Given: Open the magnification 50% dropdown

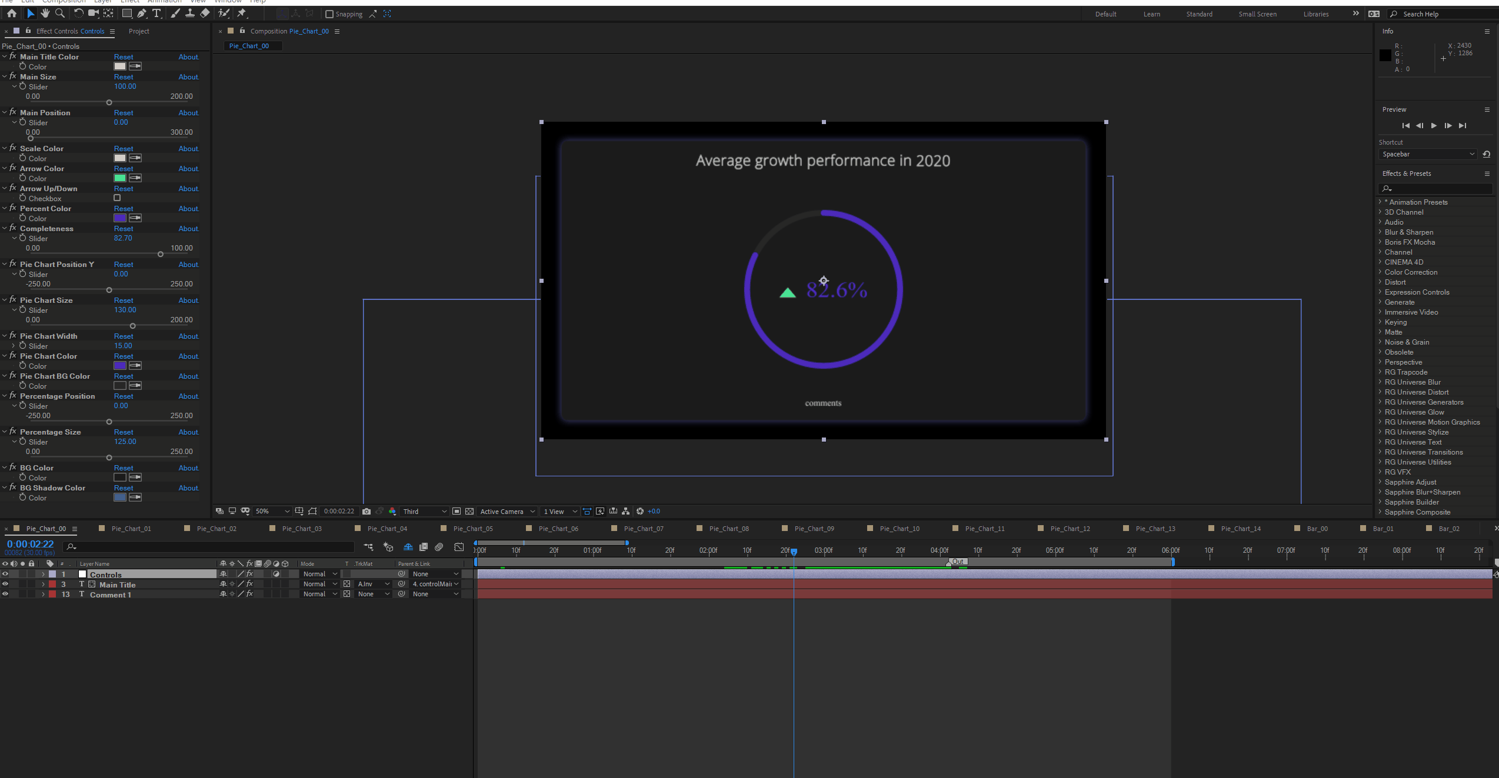Looking at the screenshot, I should (x=272, y=512).
